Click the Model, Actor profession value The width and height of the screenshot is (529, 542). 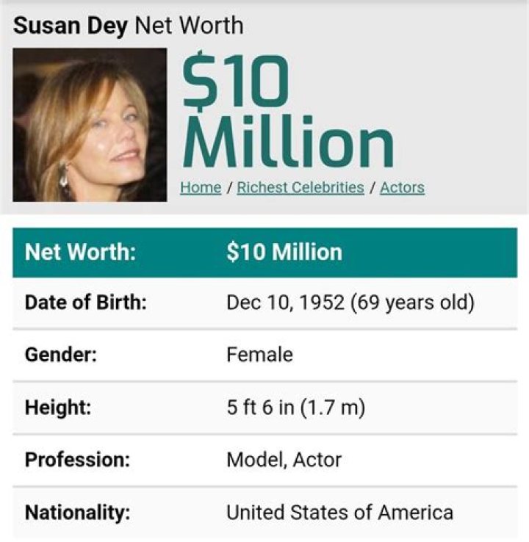pyautogui.click(x=284, y=460)
